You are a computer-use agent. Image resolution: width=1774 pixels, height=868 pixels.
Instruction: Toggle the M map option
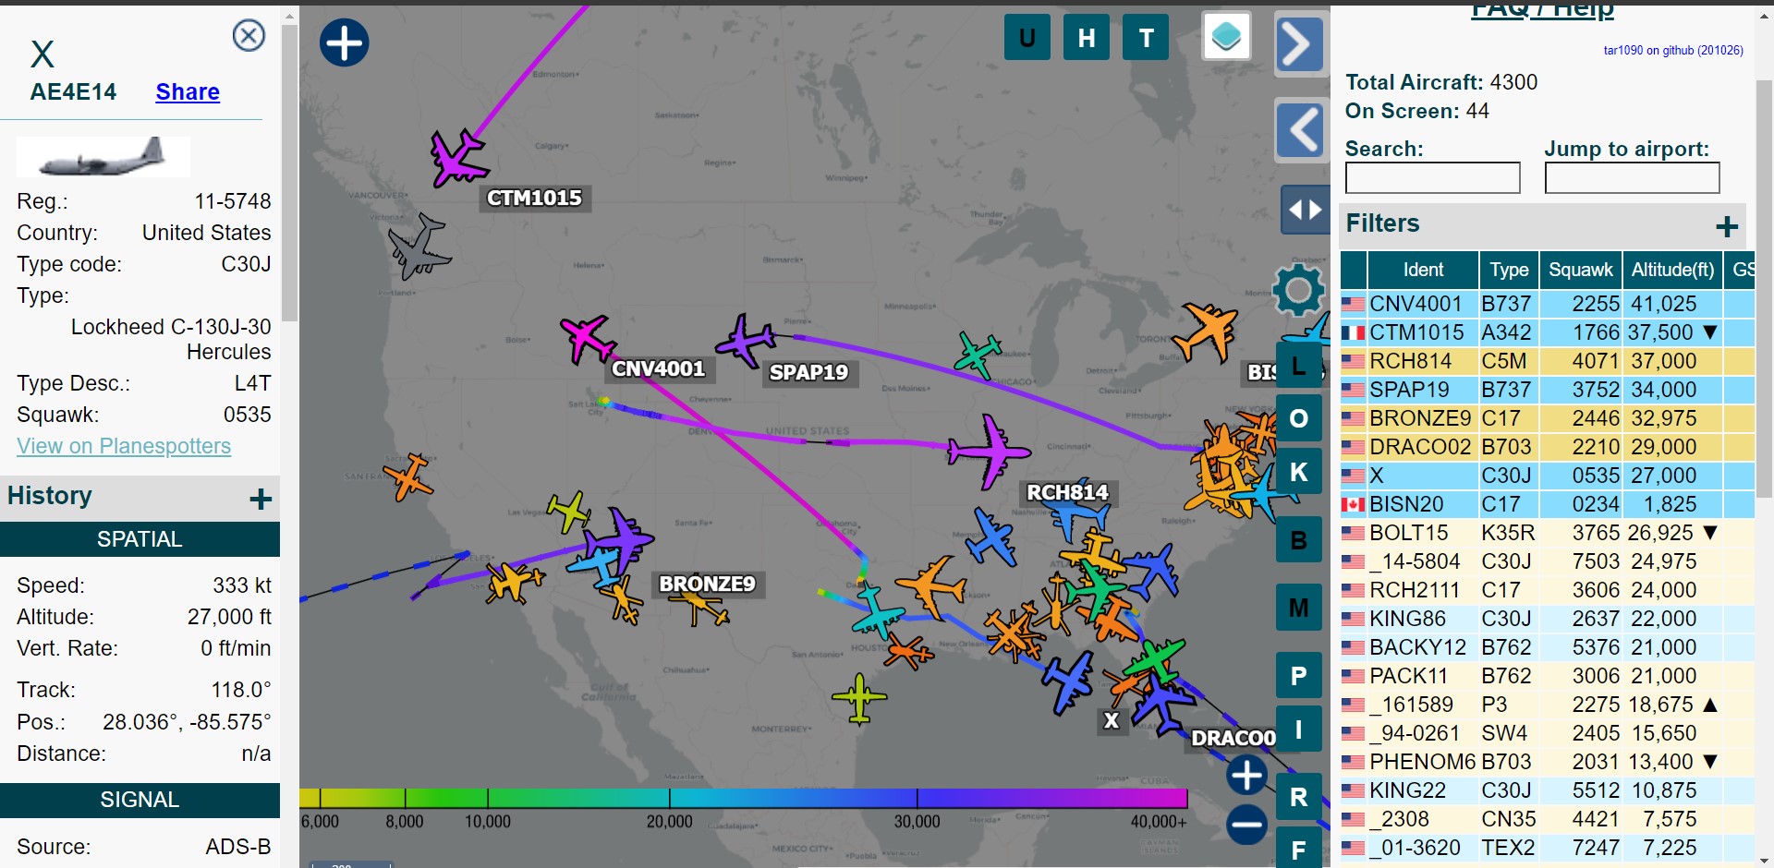[x=1299, y=608]
